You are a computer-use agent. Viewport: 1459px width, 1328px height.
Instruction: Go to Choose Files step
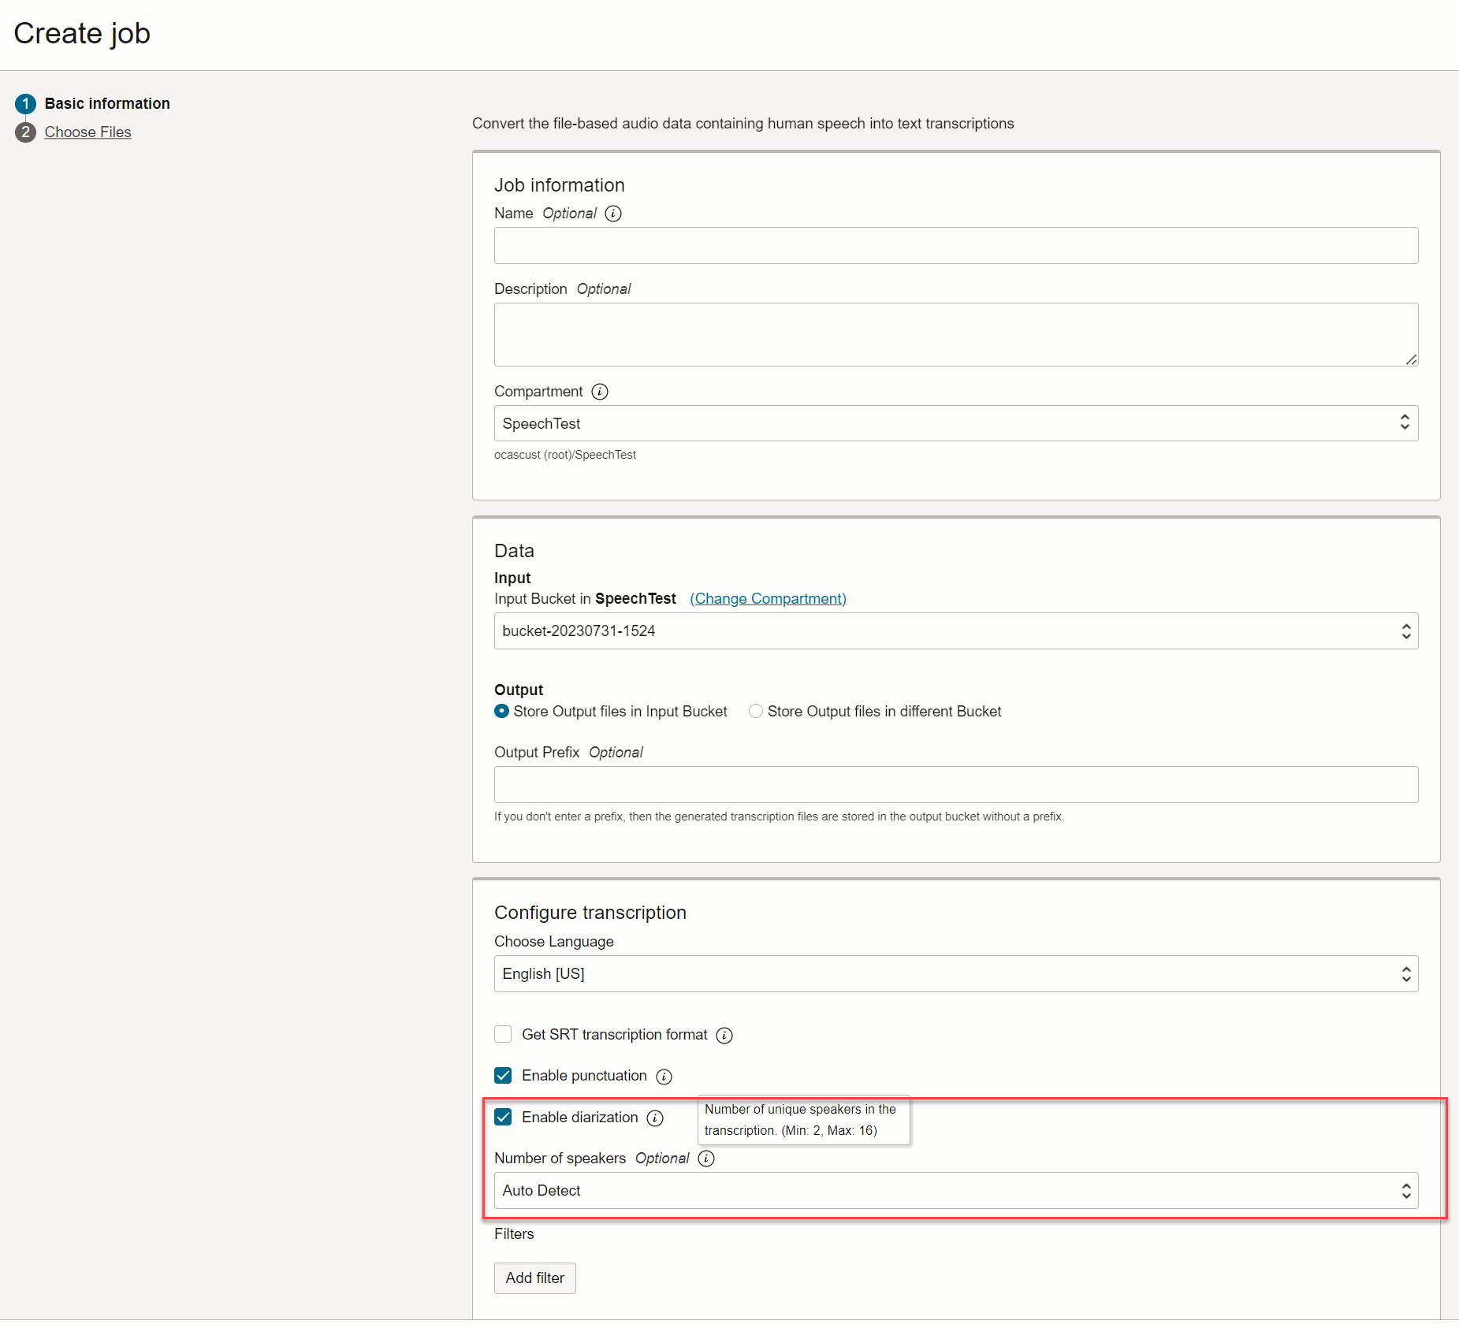(x=87, y=132)
